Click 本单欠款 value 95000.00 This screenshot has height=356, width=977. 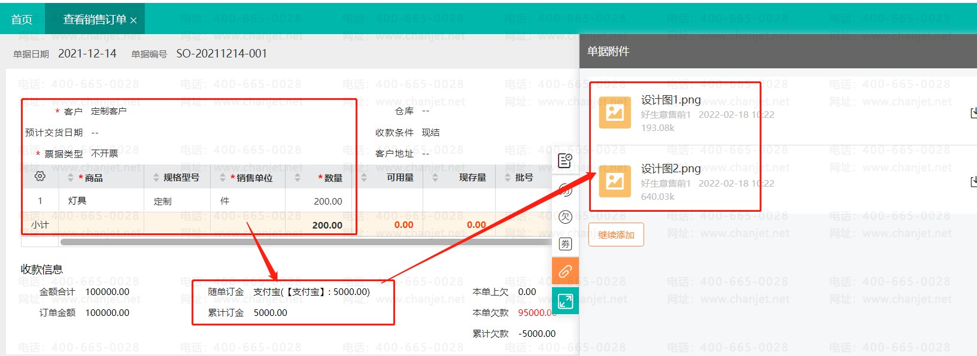coord(538,313)
